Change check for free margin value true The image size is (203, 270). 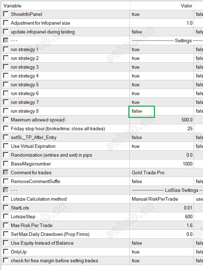[162, 260]
